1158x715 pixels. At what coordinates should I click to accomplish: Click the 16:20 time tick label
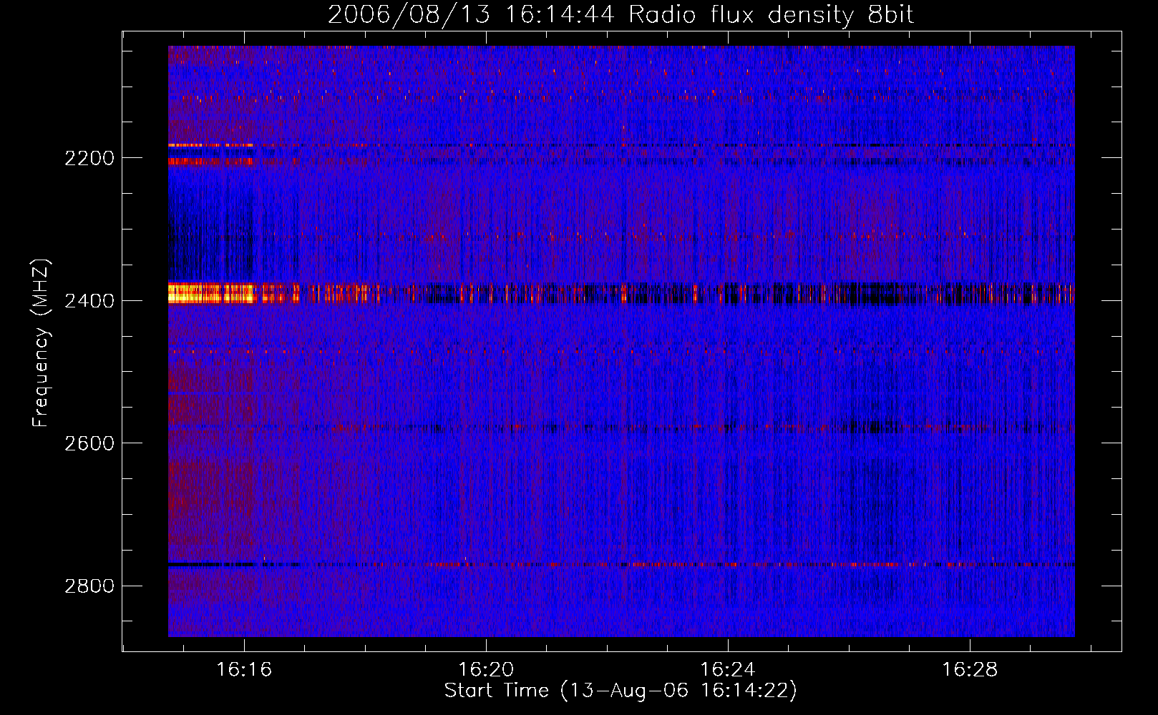coord(486,670)
